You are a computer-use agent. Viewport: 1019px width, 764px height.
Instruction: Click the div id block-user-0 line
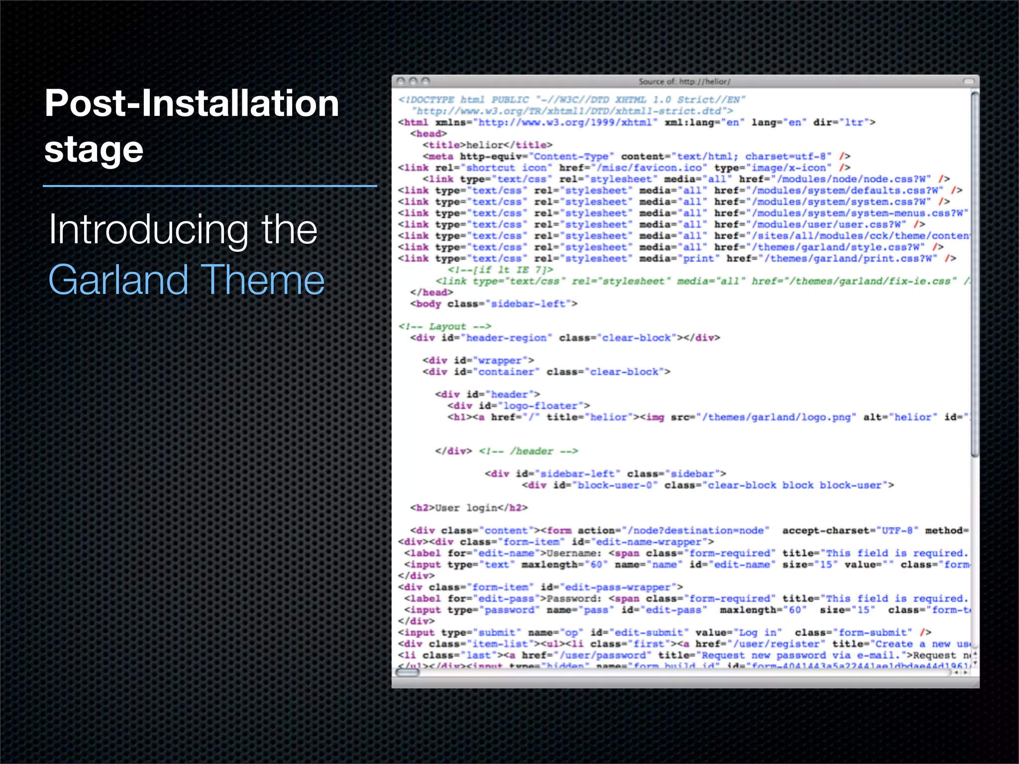tap(708, 485)
